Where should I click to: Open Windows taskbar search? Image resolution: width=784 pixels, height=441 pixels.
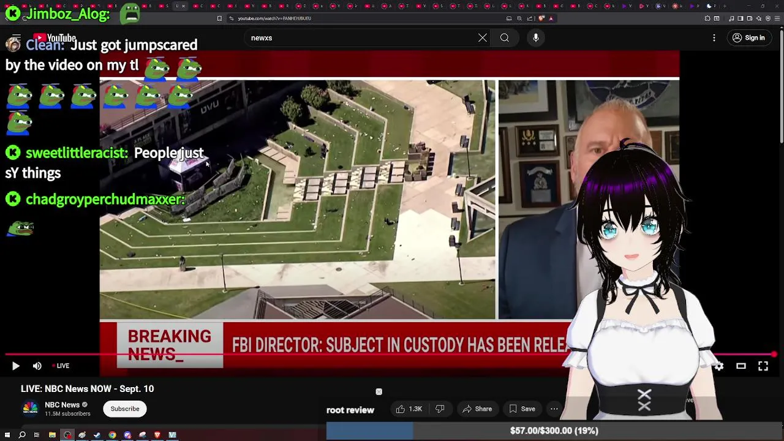(22, 435)
